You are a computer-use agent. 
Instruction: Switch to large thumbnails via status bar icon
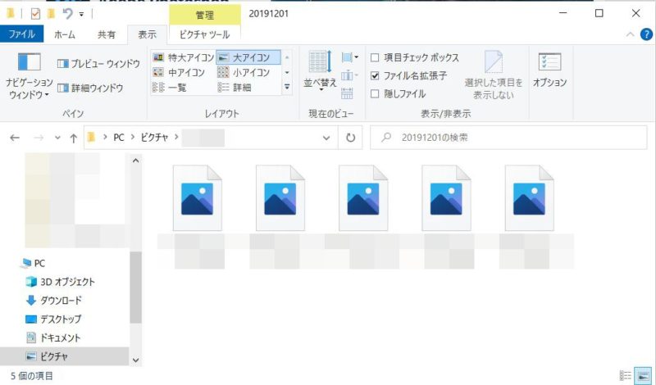(643, 376)
